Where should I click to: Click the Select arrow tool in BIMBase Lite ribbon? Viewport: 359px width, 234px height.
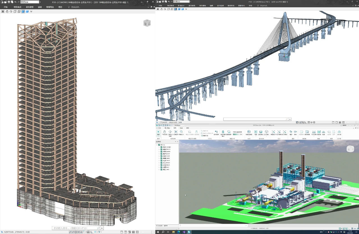[158, 132]
